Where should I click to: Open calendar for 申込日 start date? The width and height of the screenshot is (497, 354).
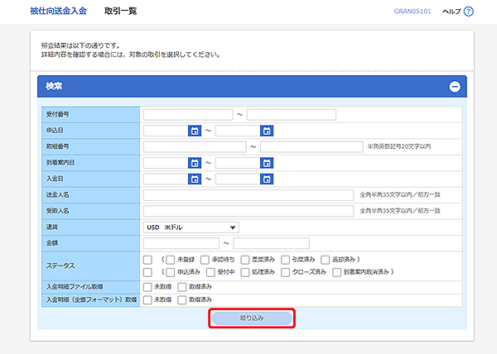coord(195,131)
